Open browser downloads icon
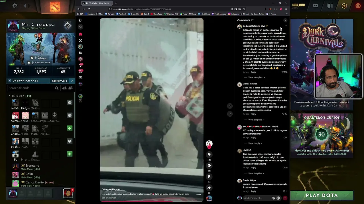Image resolution: width=364 pixels, height=204 pixels. tap(265, 9)
